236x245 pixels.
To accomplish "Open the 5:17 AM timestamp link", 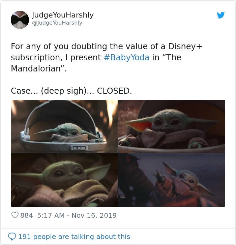I will (51, 215).
